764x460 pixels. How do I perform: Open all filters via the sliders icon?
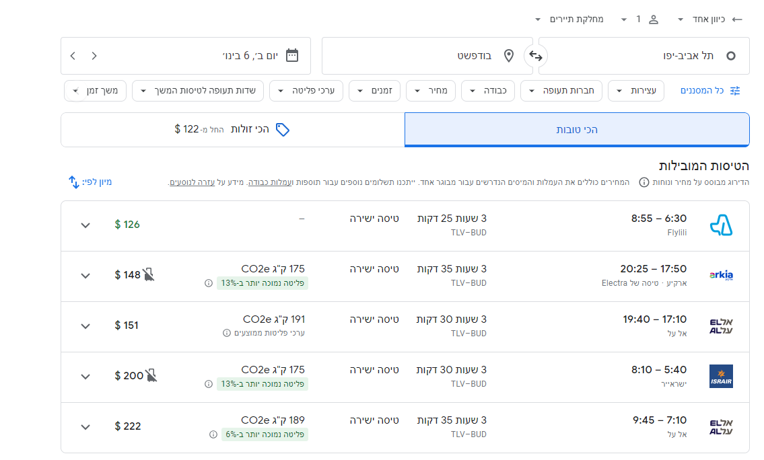point(735,90)
